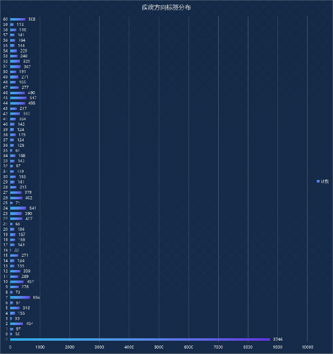
Task: Click the y-axis category label 30
Action: pos(5,177)
